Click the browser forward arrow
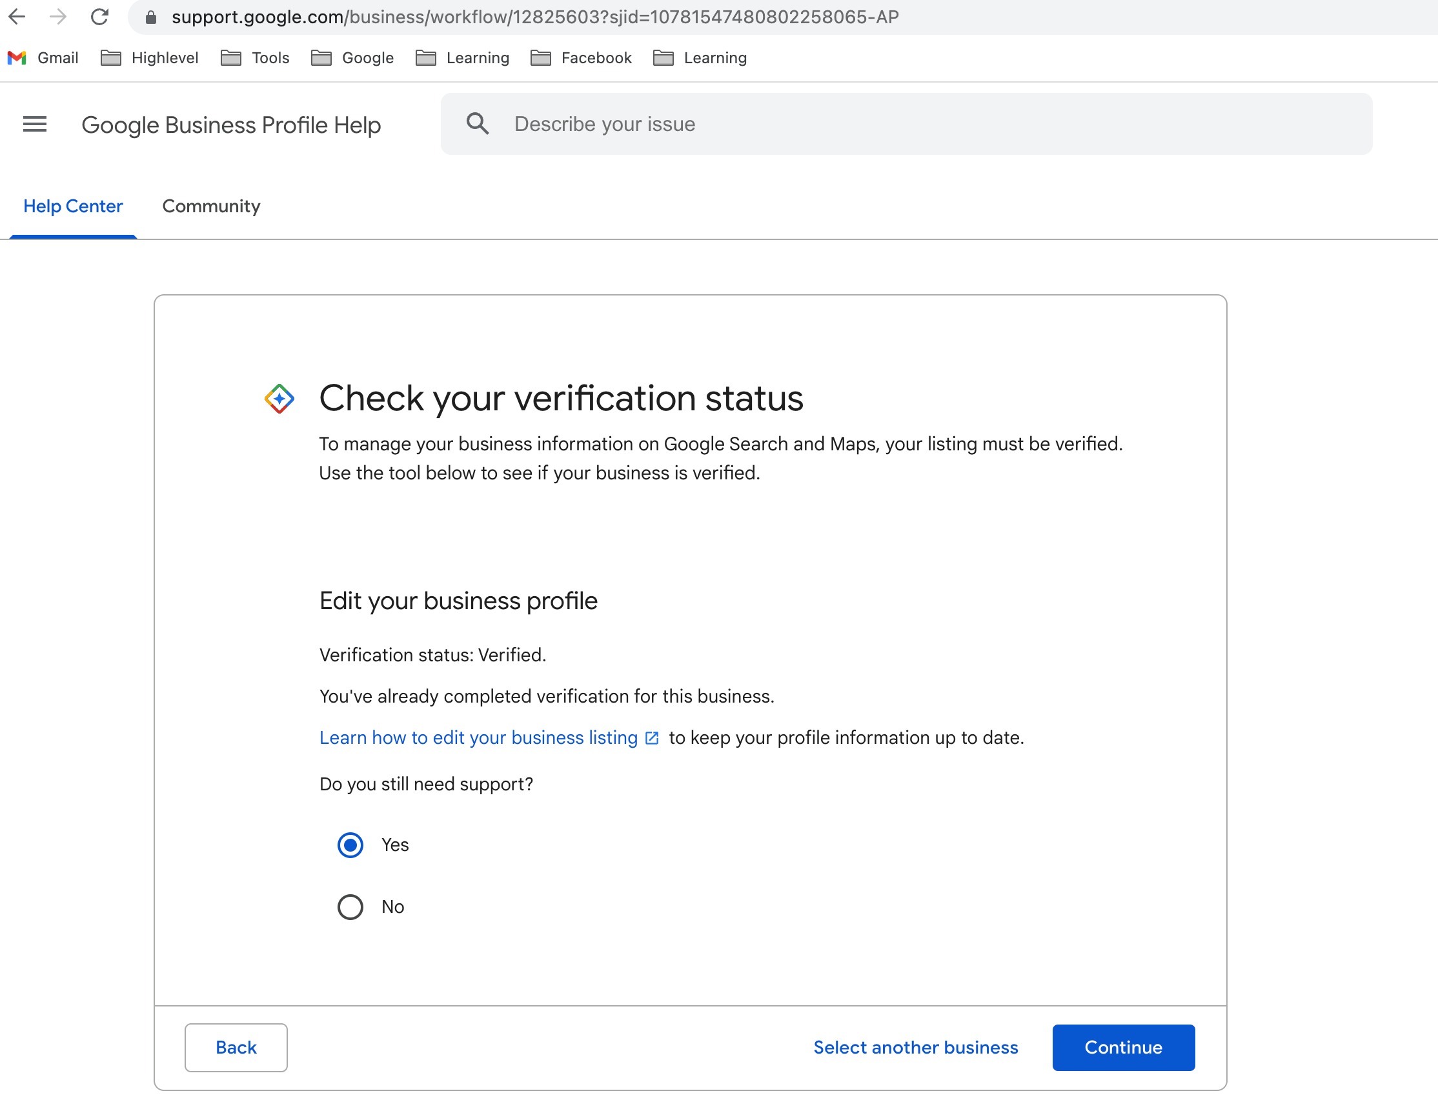Viewport: 1438px width, 1111px height. [x=58, y=17]
